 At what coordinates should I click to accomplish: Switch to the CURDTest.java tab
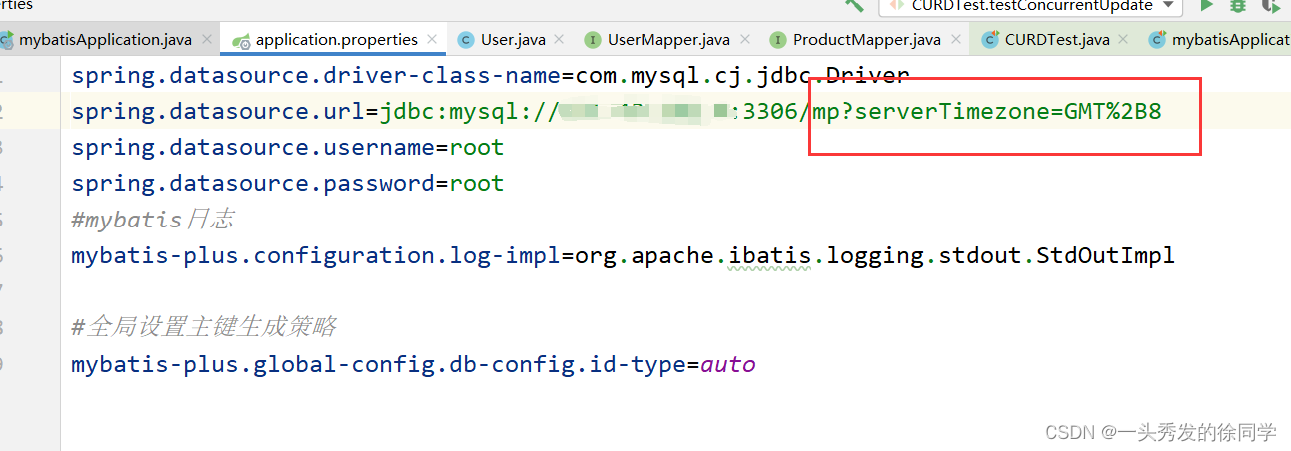coord(1057,40)
